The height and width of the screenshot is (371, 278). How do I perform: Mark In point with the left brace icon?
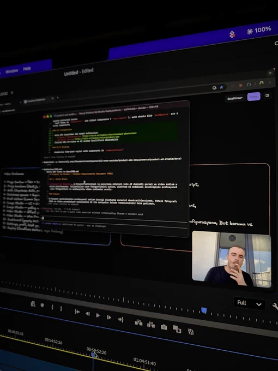tap(52, 307)
